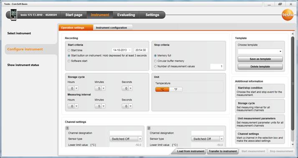Select Circular buffer memory option

[155, 61]
